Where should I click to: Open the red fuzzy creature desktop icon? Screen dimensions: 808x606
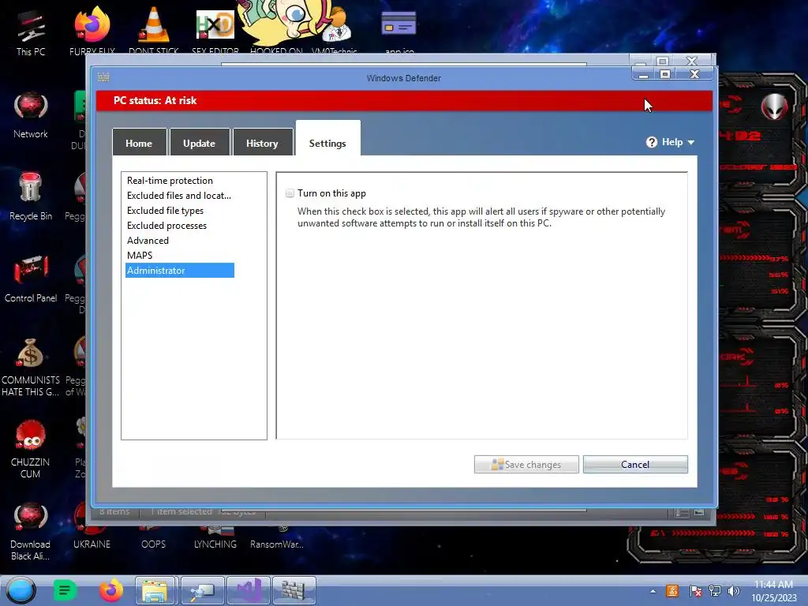click(x=31, y=448)
